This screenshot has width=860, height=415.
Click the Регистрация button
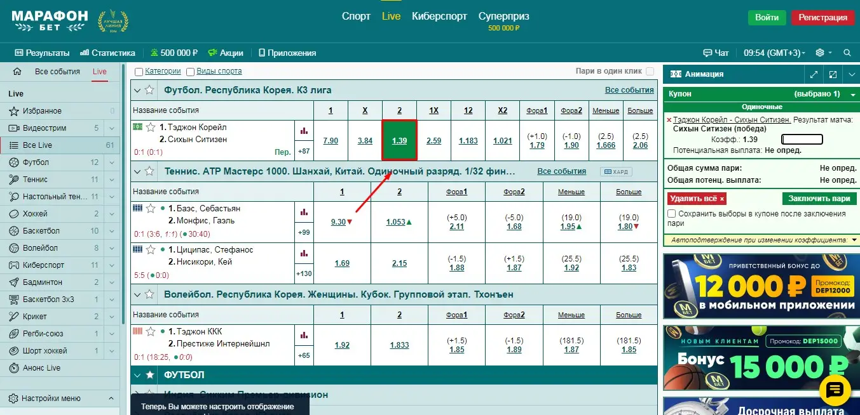tap(822, 18)
